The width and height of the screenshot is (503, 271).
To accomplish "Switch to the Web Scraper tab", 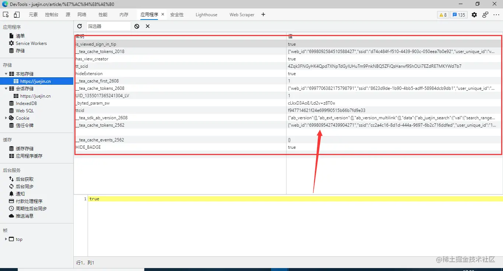I will coord(242,15).
